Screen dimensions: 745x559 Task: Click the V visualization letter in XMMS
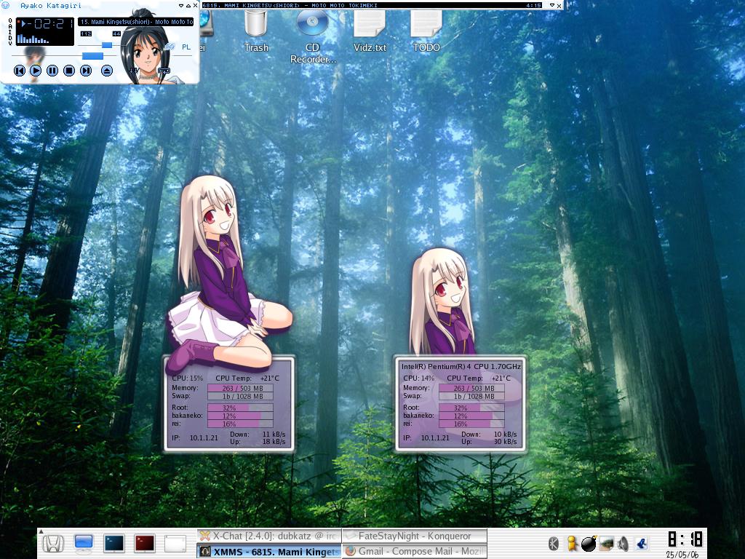[10, 43]
